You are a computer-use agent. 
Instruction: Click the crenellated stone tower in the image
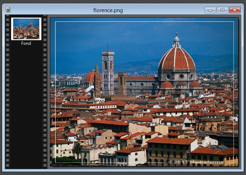click(122, 83)
